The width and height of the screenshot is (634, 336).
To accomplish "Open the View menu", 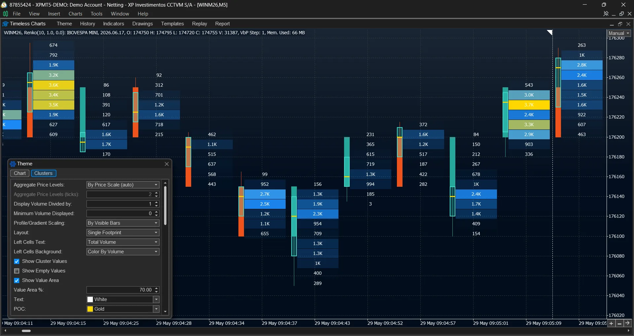I will point(34,14).
